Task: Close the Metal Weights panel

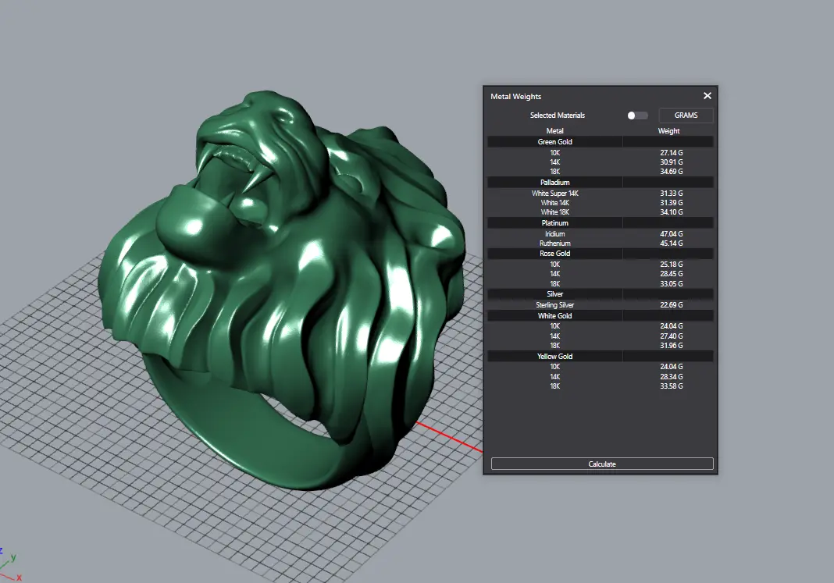Action: point(707,96)
